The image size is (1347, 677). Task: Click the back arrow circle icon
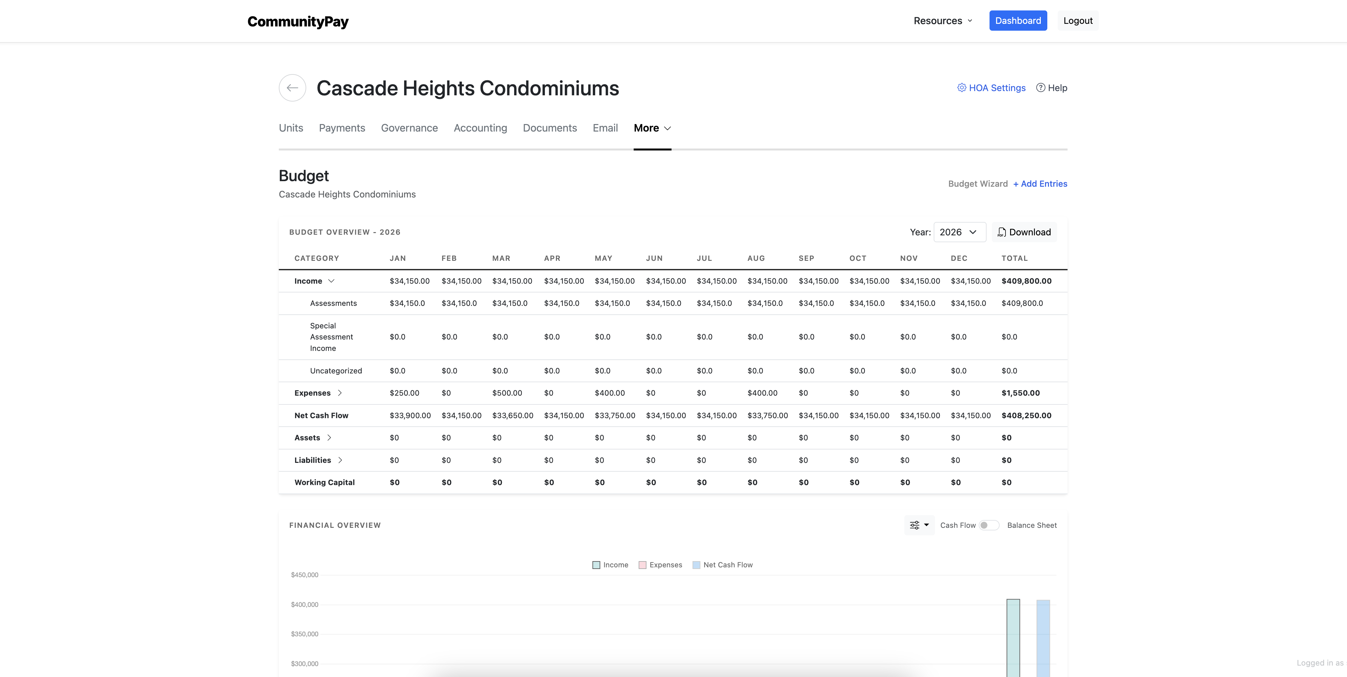(x=292, y=88)
